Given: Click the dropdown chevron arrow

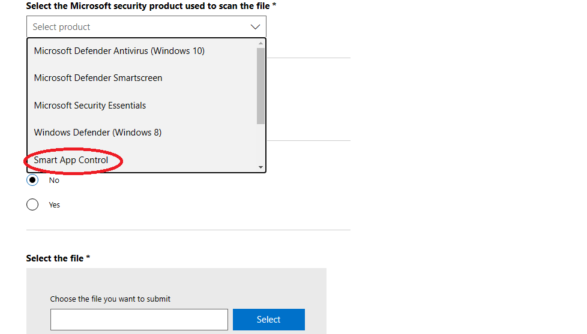Looking at the screenshot, I should (x=255, y=27).
